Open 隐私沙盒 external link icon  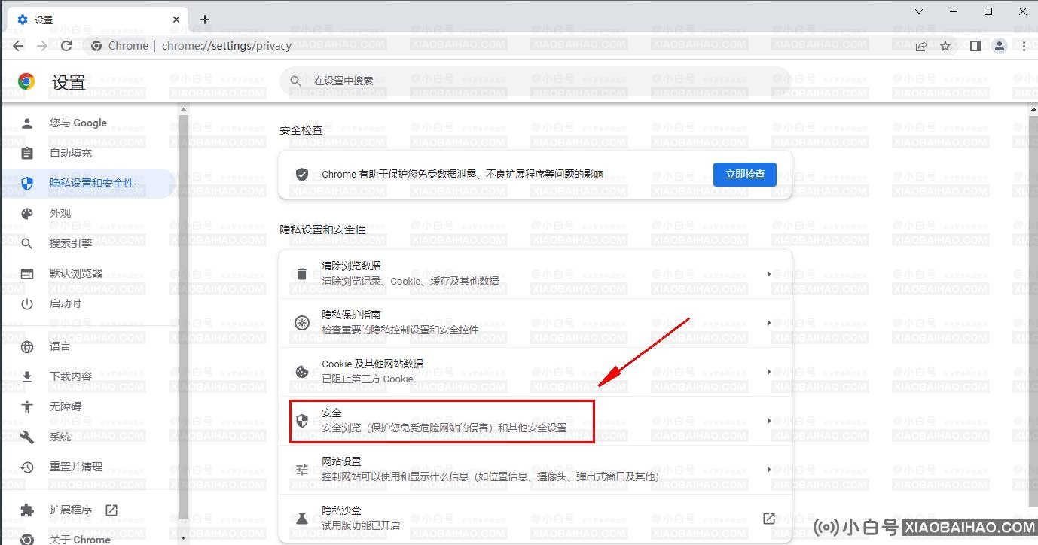pyautogui.click(x=768, y=519)
